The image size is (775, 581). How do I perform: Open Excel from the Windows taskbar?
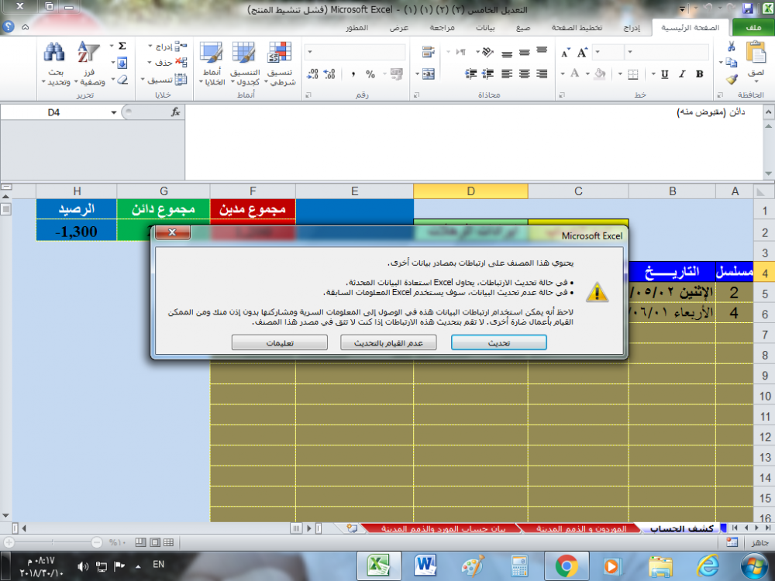point(377,566)
